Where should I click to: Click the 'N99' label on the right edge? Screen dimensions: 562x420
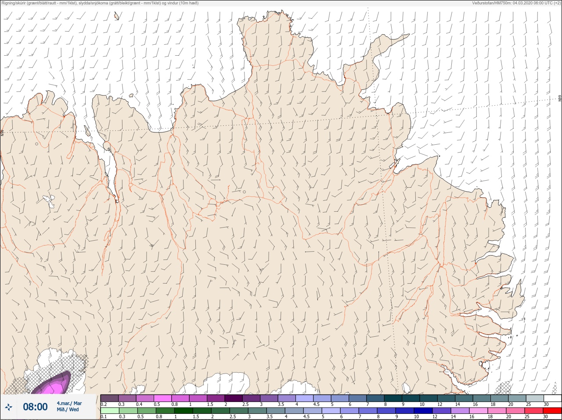pyautogui.click(x=560, y=98)
